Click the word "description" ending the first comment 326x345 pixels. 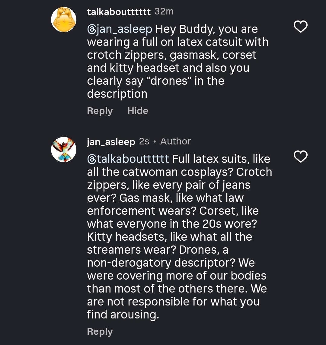click(x=117, y=94)
